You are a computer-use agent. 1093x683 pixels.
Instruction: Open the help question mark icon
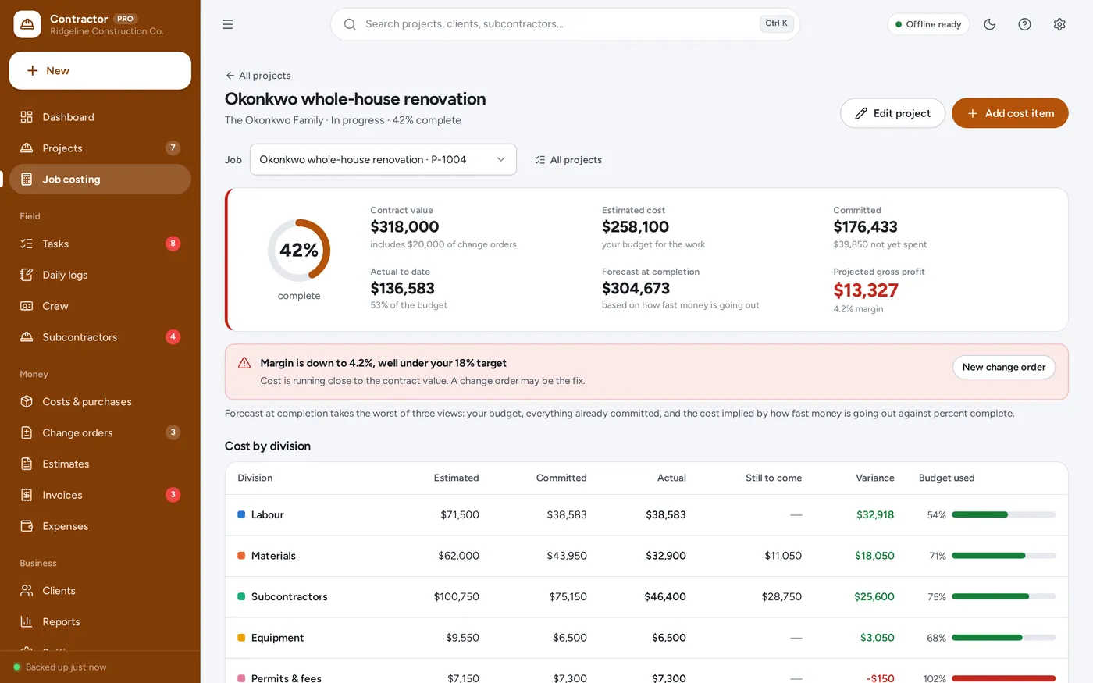[1024, 24]
